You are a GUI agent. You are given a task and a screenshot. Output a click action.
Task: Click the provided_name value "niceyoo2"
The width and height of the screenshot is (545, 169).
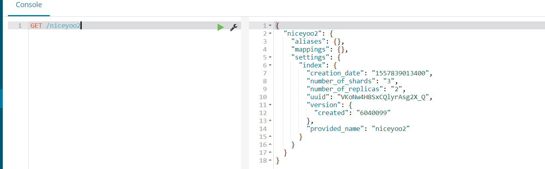tap(391, 129)
